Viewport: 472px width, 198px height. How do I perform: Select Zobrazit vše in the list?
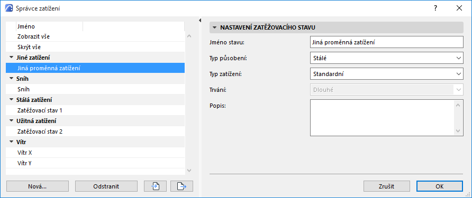click(95, 36)
